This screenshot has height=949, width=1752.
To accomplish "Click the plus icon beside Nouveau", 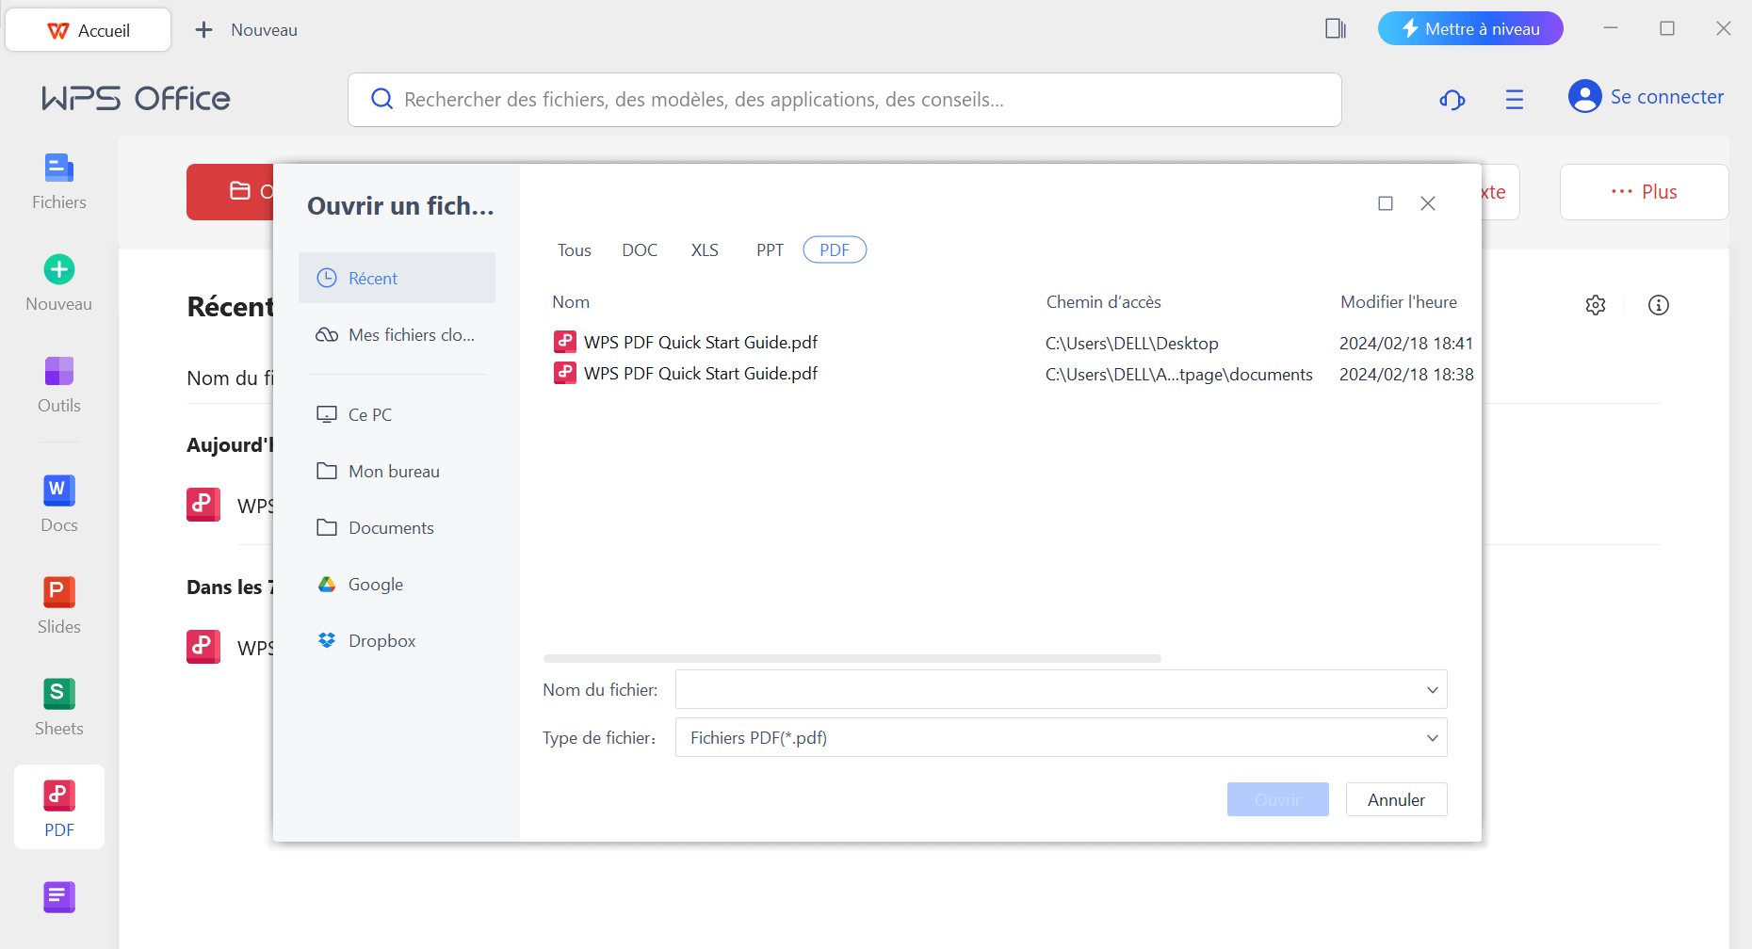I will click(x=203, y=30).
